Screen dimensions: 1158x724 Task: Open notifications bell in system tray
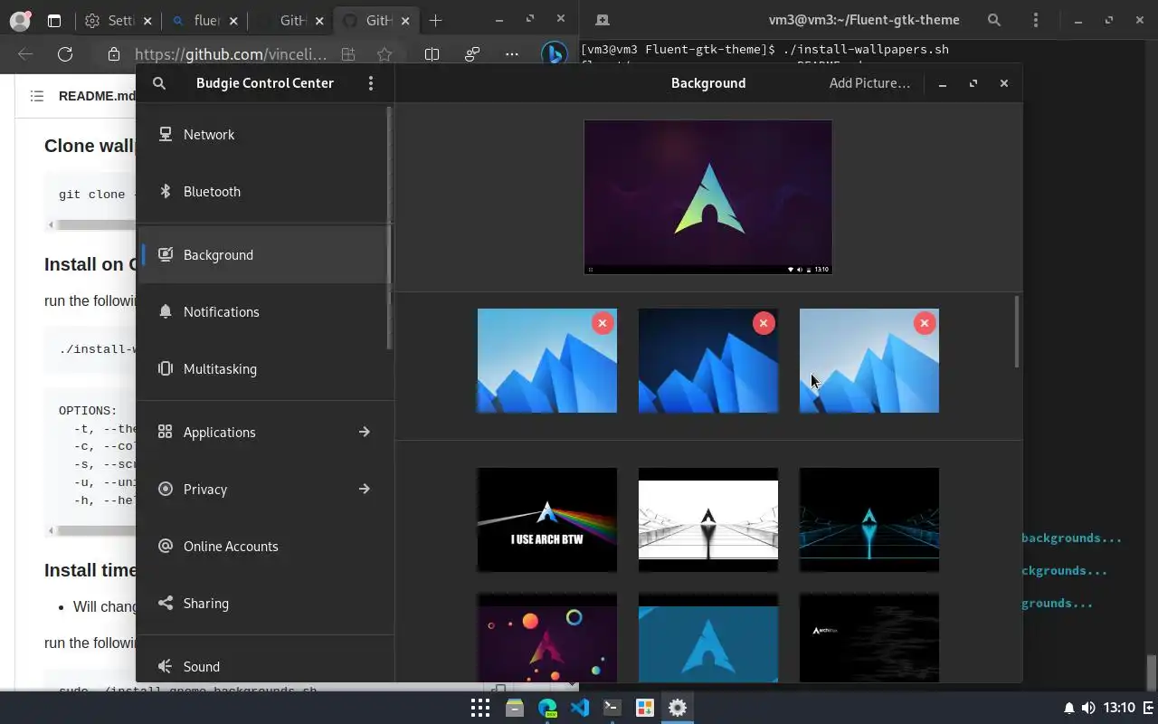[1069, 708]
